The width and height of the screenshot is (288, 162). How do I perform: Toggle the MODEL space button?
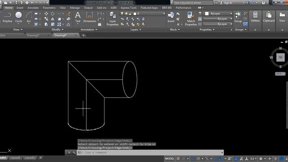coord(169,158)
